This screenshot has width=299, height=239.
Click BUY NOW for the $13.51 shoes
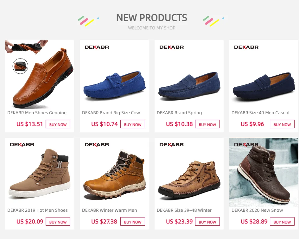tap(58, 124)
